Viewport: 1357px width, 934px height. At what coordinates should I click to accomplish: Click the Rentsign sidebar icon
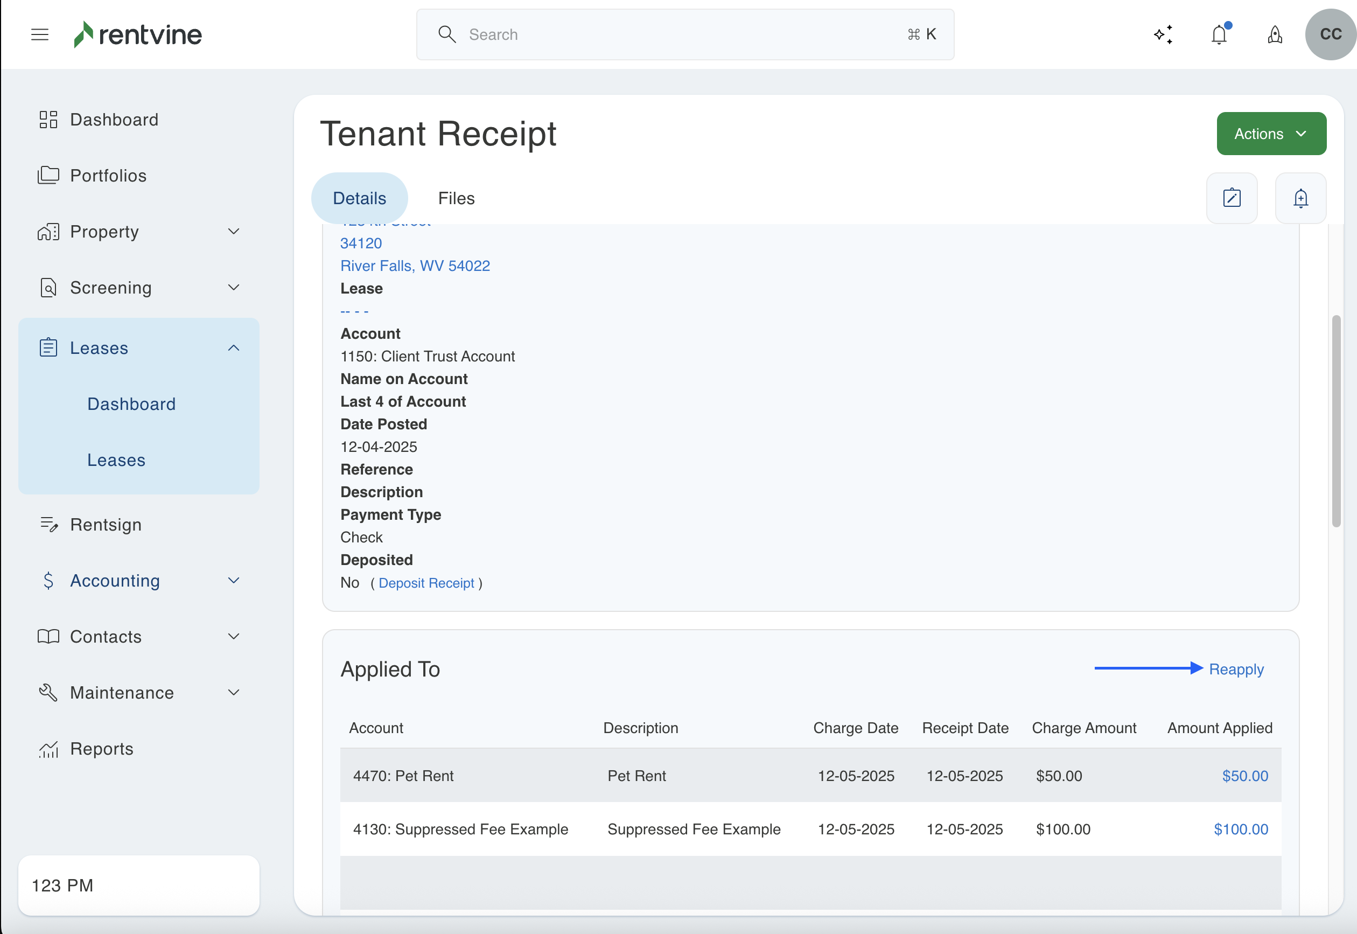[x=48, y=524]
